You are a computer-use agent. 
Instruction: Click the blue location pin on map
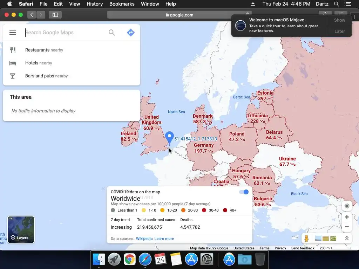click(x=169, y=138)
